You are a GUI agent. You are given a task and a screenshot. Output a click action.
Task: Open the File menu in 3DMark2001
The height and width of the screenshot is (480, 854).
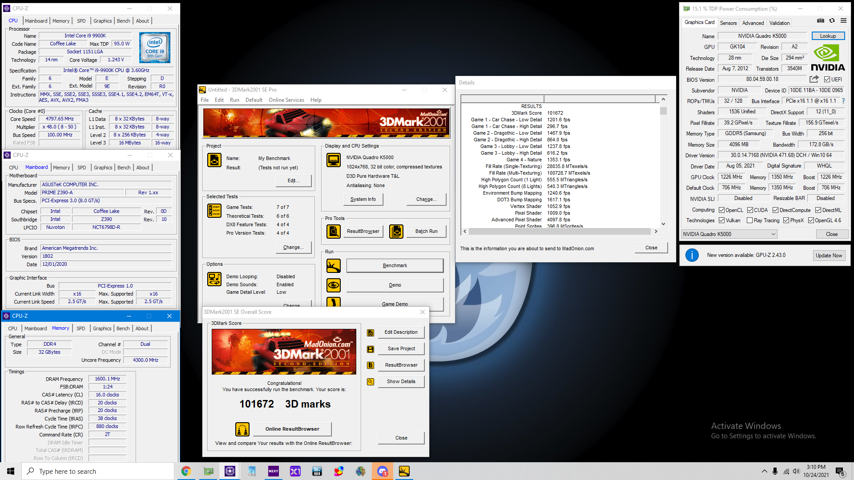coord(205,100)
